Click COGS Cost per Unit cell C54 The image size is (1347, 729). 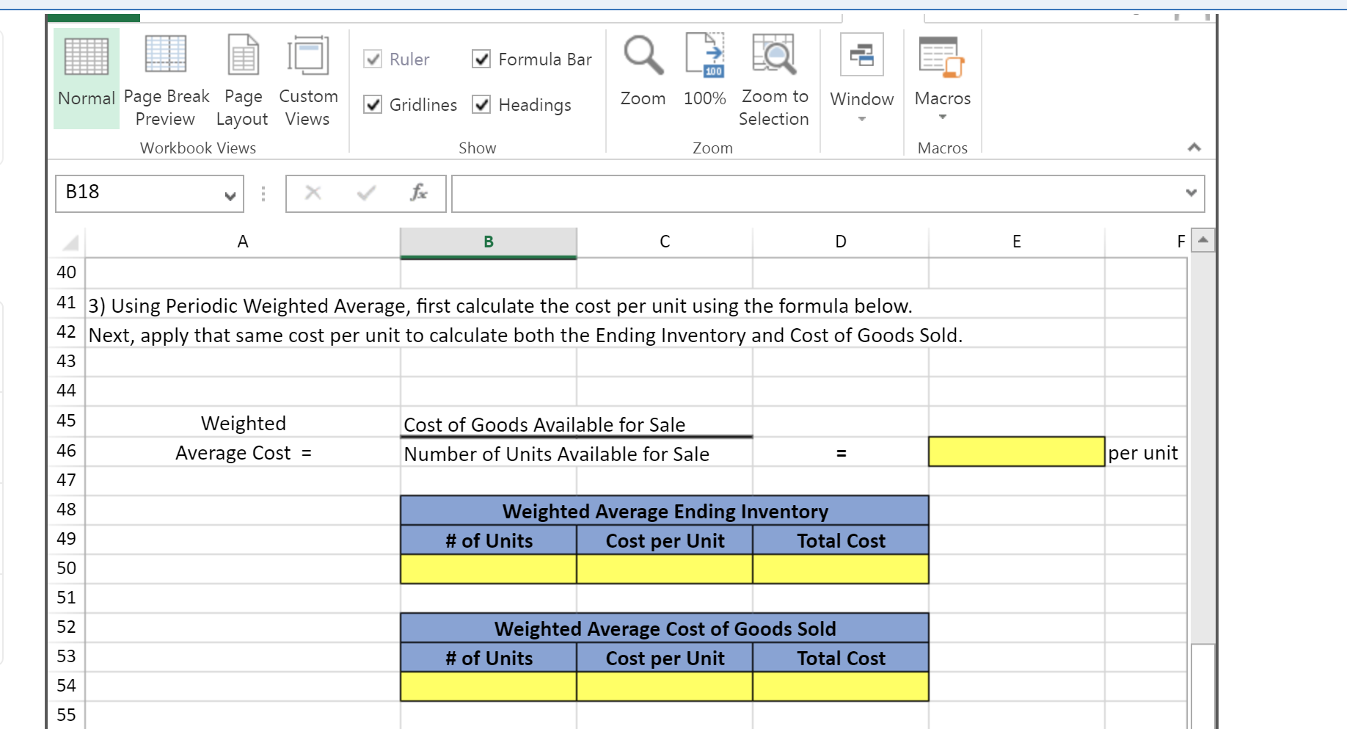point(665,686)
